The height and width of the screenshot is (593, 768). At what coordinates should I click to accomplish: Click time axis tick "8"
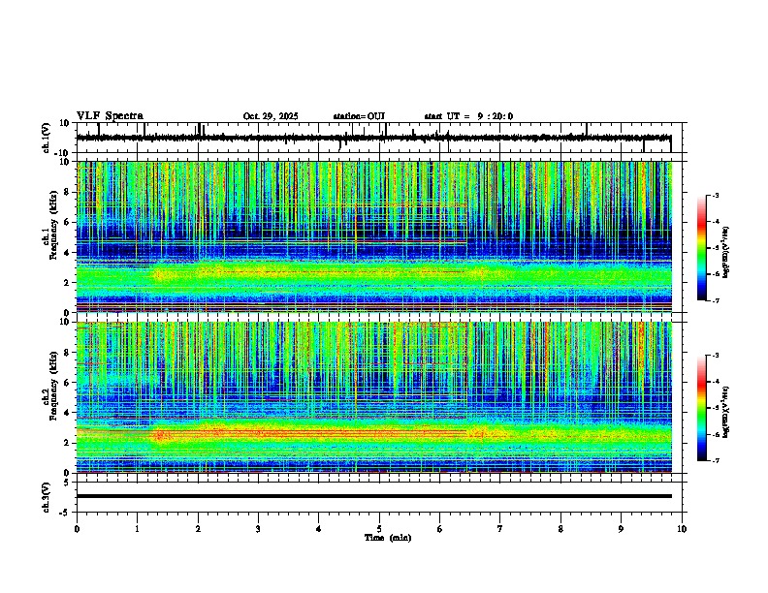click(560, 529)
